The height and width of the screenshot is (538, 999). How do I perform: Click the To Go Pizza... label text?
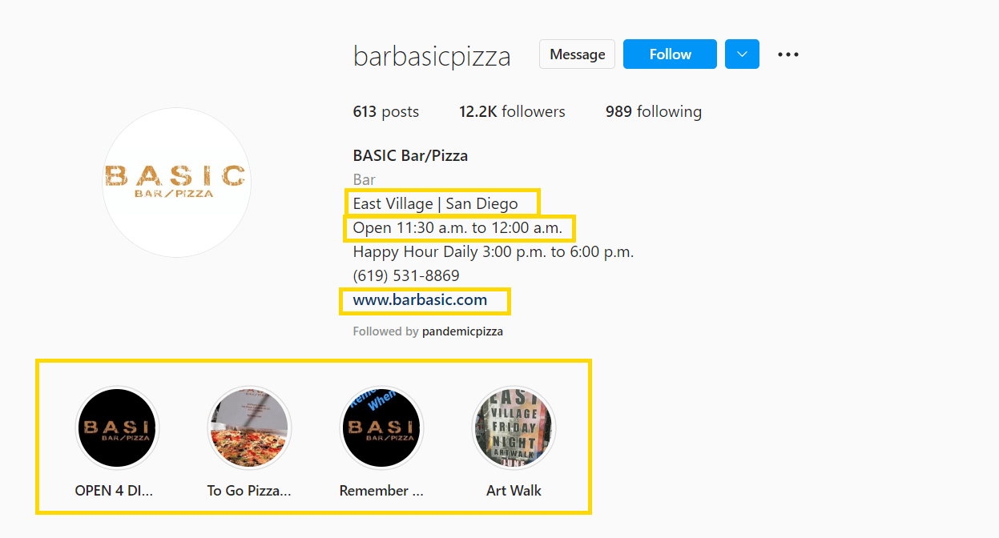(249, 491)
